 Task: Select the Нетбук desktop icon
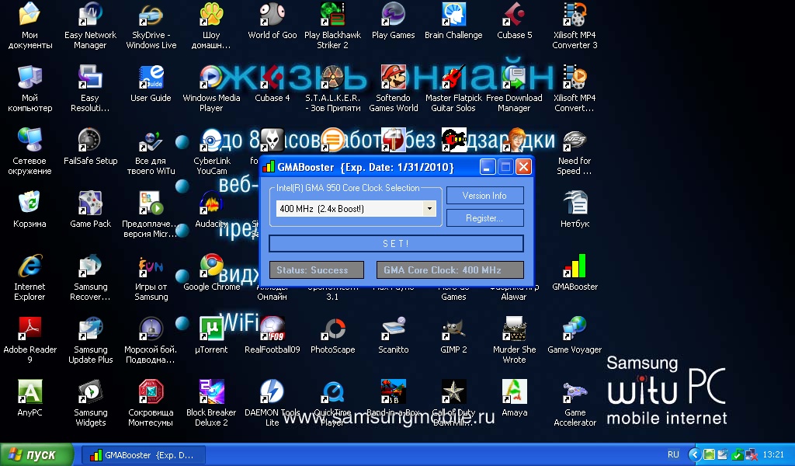click(575, 203)
